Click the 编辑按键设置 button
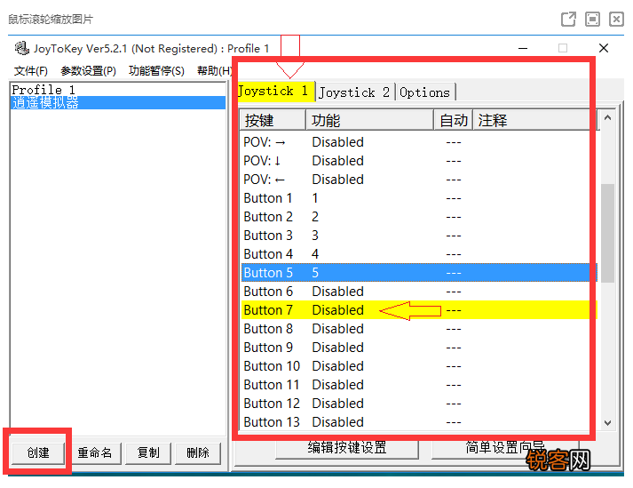The height and width of the screenshot is (488, 633). (x=347, y=449)
